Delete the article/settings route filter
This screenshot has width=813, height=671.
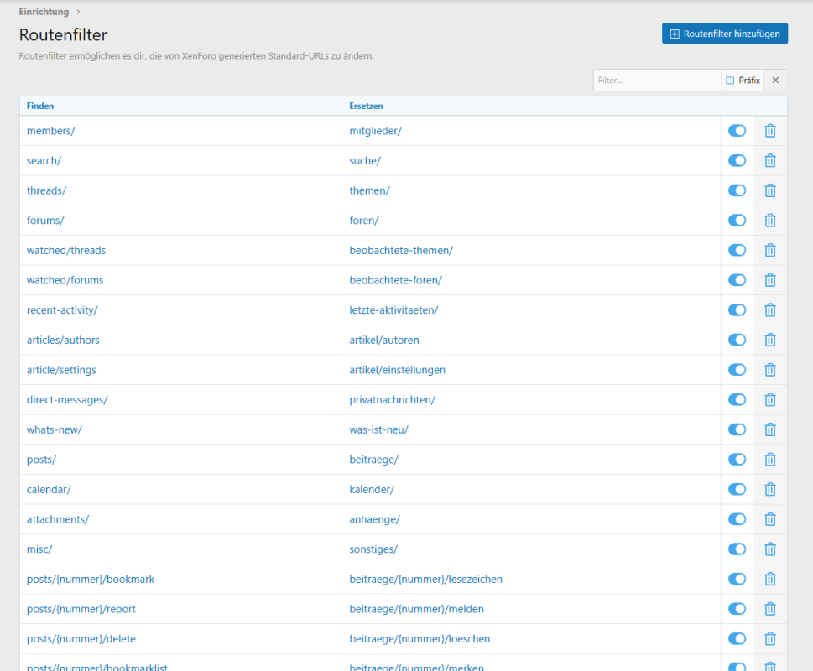770,370
